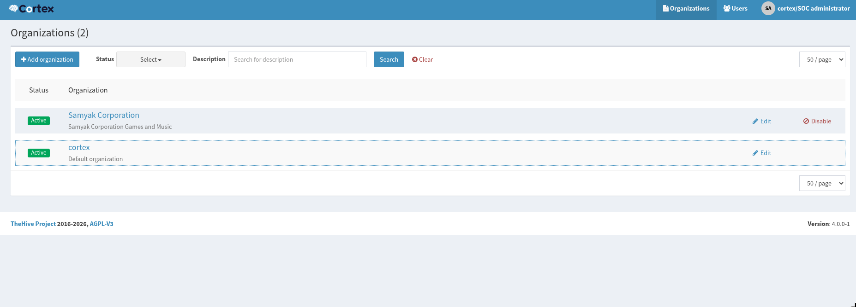
Task: Click Add organization button
Action: click(x=47, y=59)
